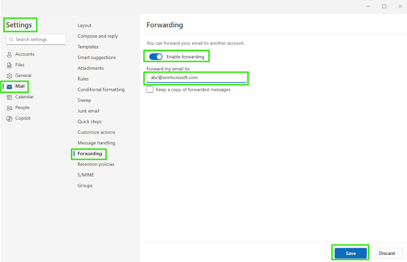The width and height of the screenshot is (407, 262).
Task: Click the Files document icon
Action: (x=10, y=65)
